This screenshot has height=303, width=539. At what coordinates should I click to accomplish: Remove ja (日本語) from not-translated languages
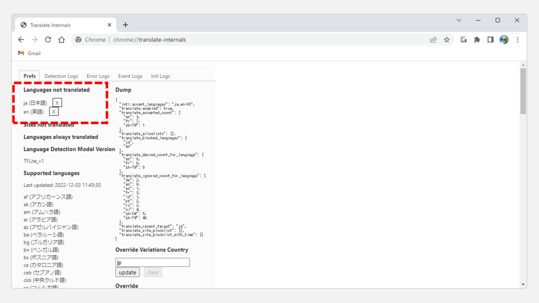click(x=57, y=103)
